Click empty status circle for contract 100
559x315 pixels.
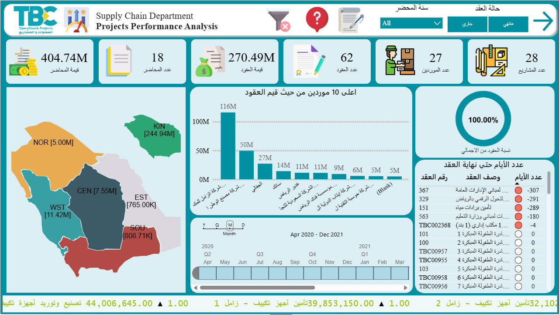(518, 243)
